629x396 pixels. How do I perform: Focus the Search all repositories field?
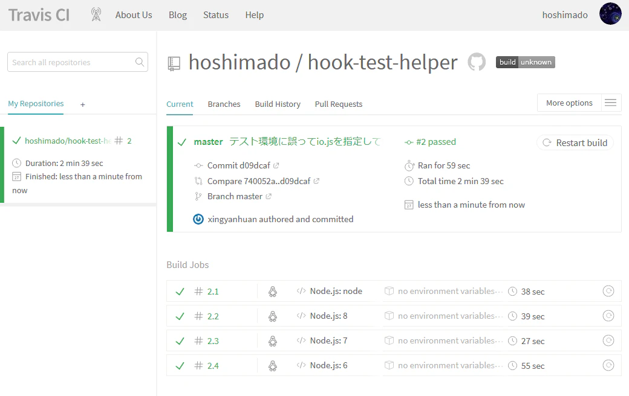[78, 62]
